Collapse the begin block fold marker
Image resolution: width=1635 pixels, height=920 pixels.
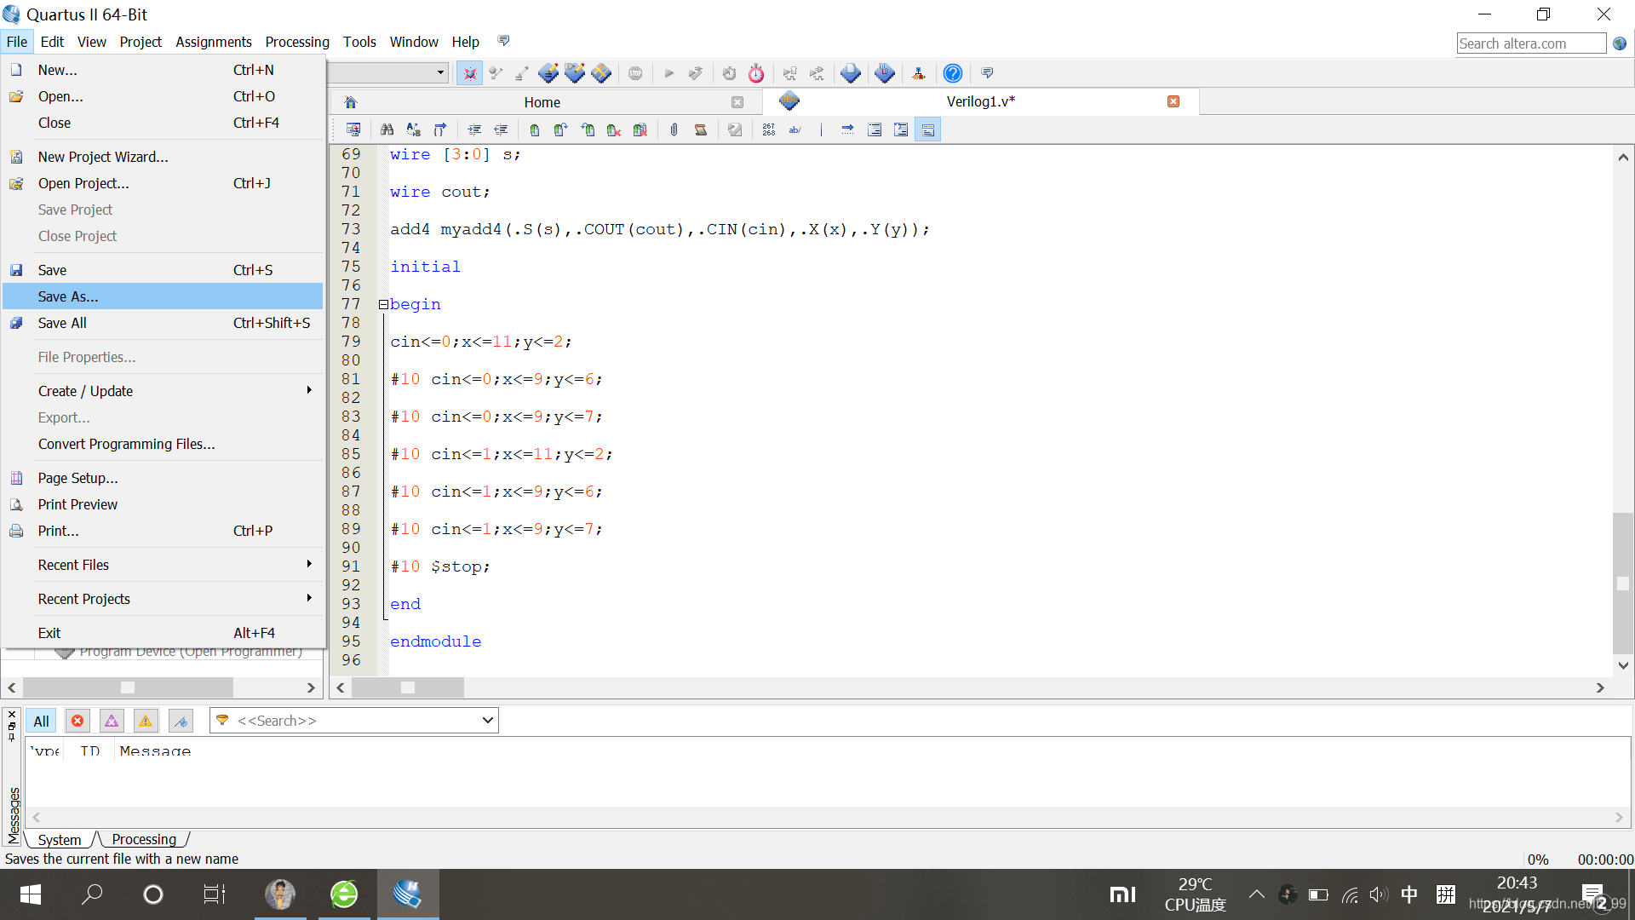[x=383, y=304]
